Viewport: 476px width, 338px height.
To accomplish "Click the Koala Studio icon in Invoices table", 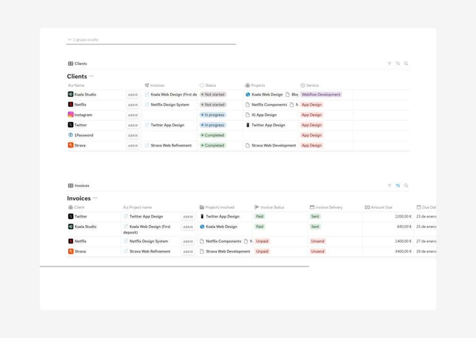I will coord(71,226).
